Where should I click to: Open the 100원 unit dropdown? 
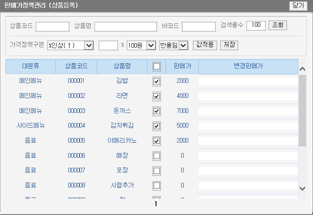tap(141, 45)
